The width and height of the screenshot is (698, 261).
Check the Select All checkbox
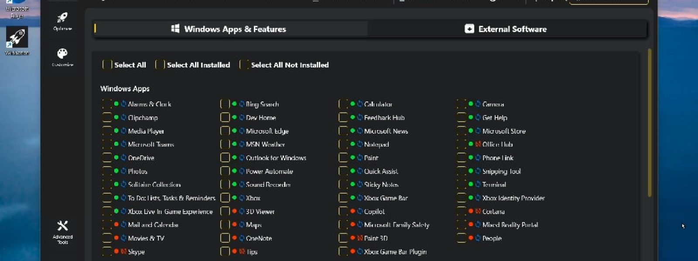coord(107,65)
